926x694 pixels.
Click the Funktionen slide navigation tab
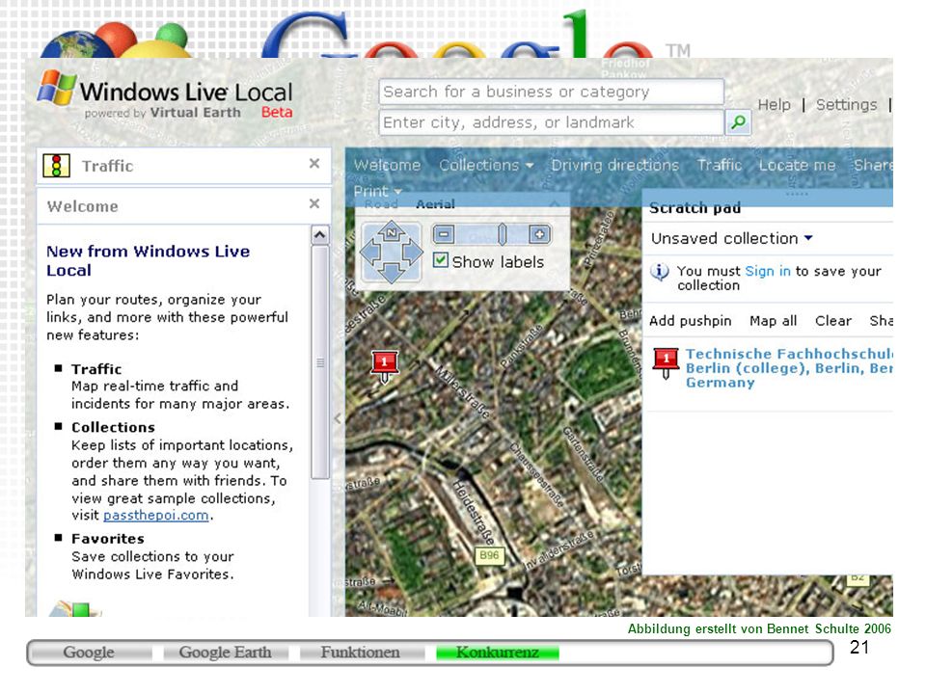(360, 653)
